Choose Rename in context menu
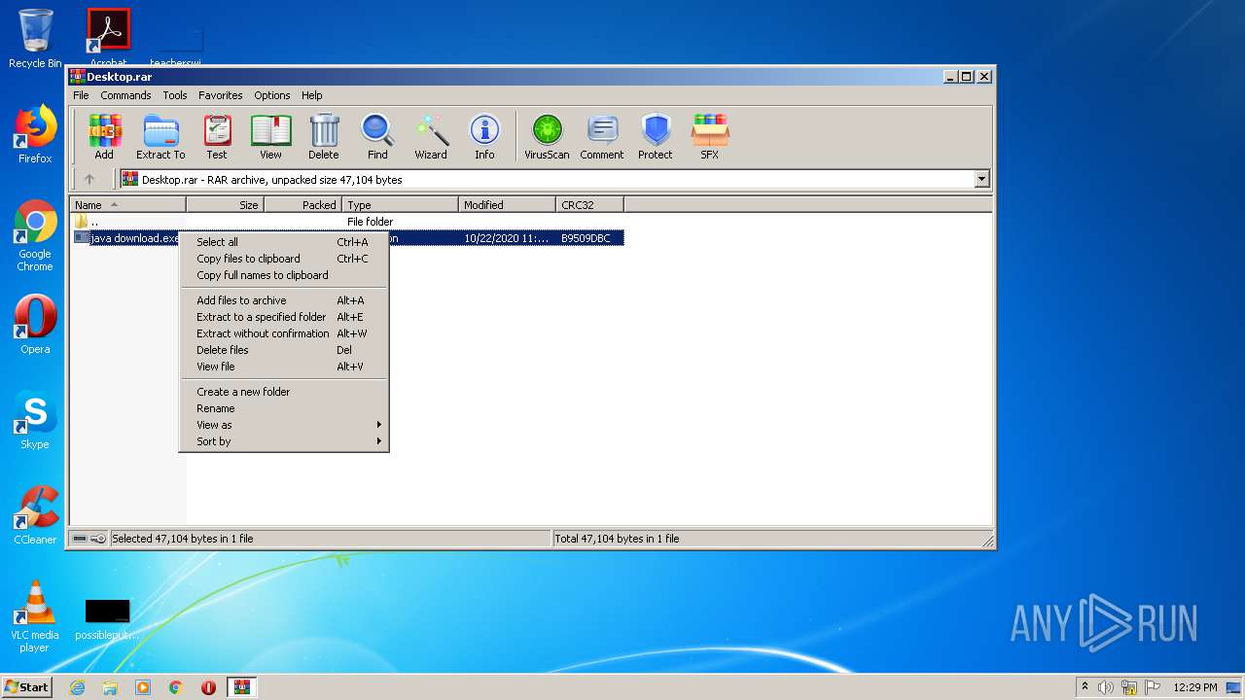 284,408
